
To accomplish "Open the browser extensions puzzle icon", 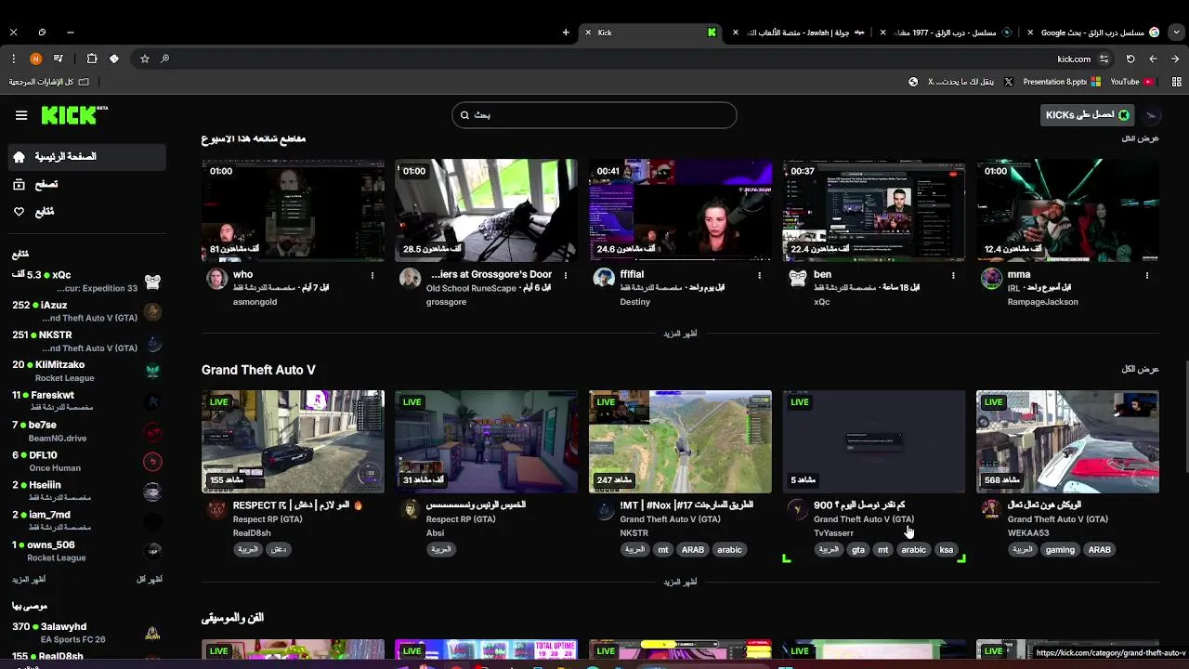I will [91, 59].
